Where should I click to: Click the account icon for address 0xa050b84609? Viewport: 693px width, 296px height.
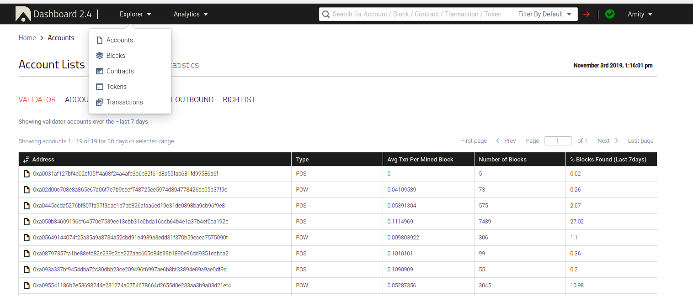27,222
